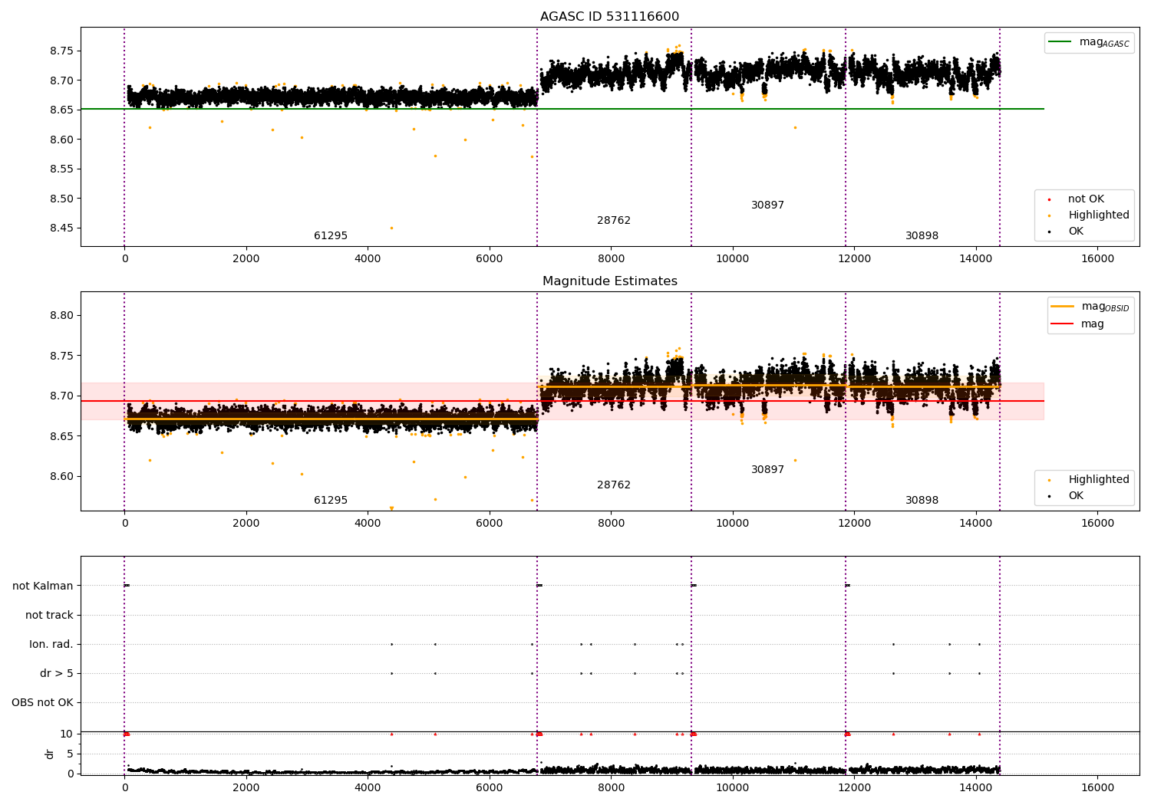Click the 'not OK' legend entry in the top panel
This screenshot has height=805, width=1151.
(1084, 199)
